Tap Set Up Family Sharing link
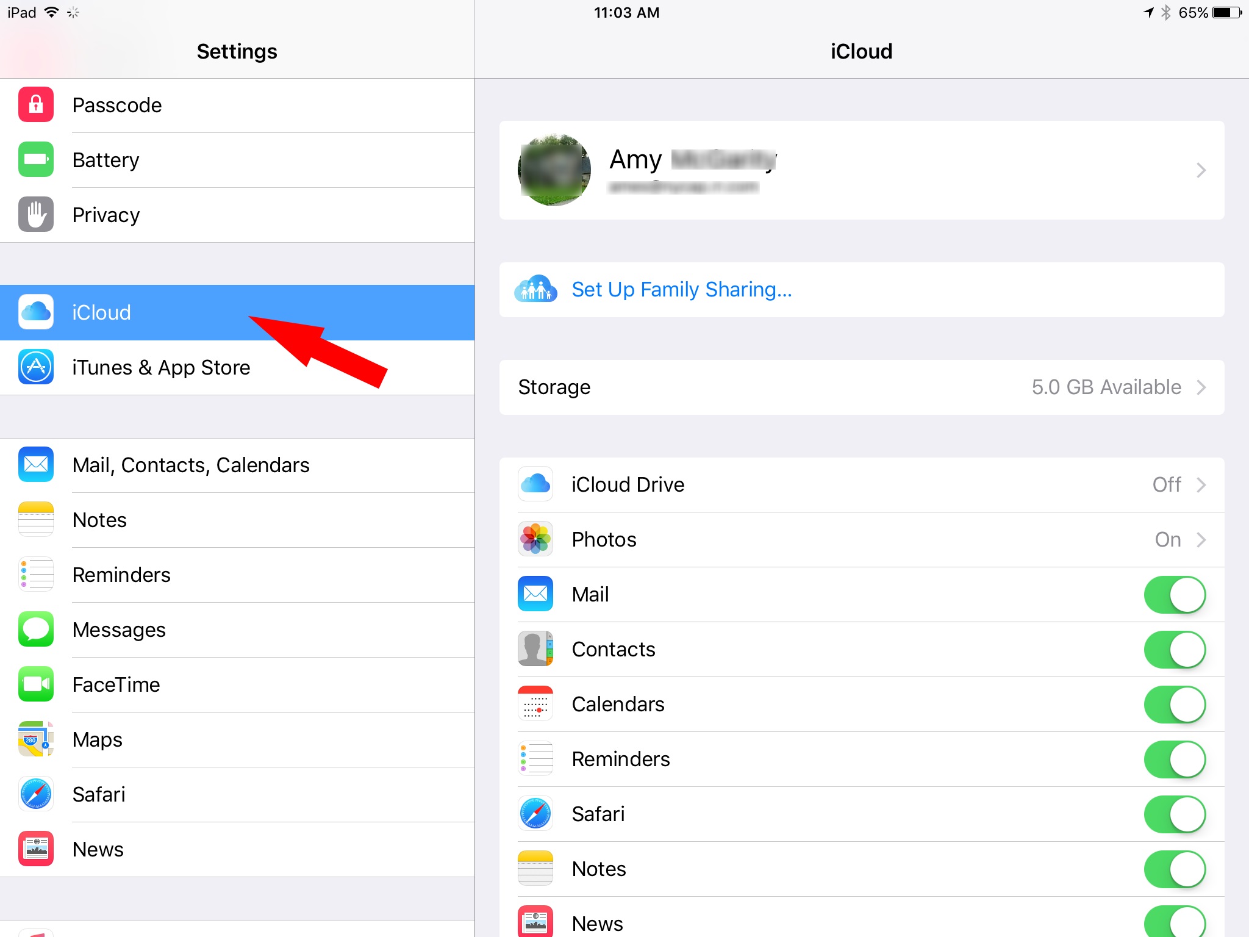Screen dimensions: 1249x937 coord(681,289)
